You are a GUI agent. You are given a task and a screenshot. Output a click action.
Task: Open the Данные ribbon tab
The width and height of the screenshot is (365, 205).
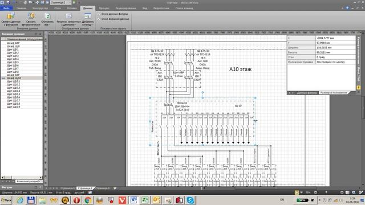click(88, 8)
